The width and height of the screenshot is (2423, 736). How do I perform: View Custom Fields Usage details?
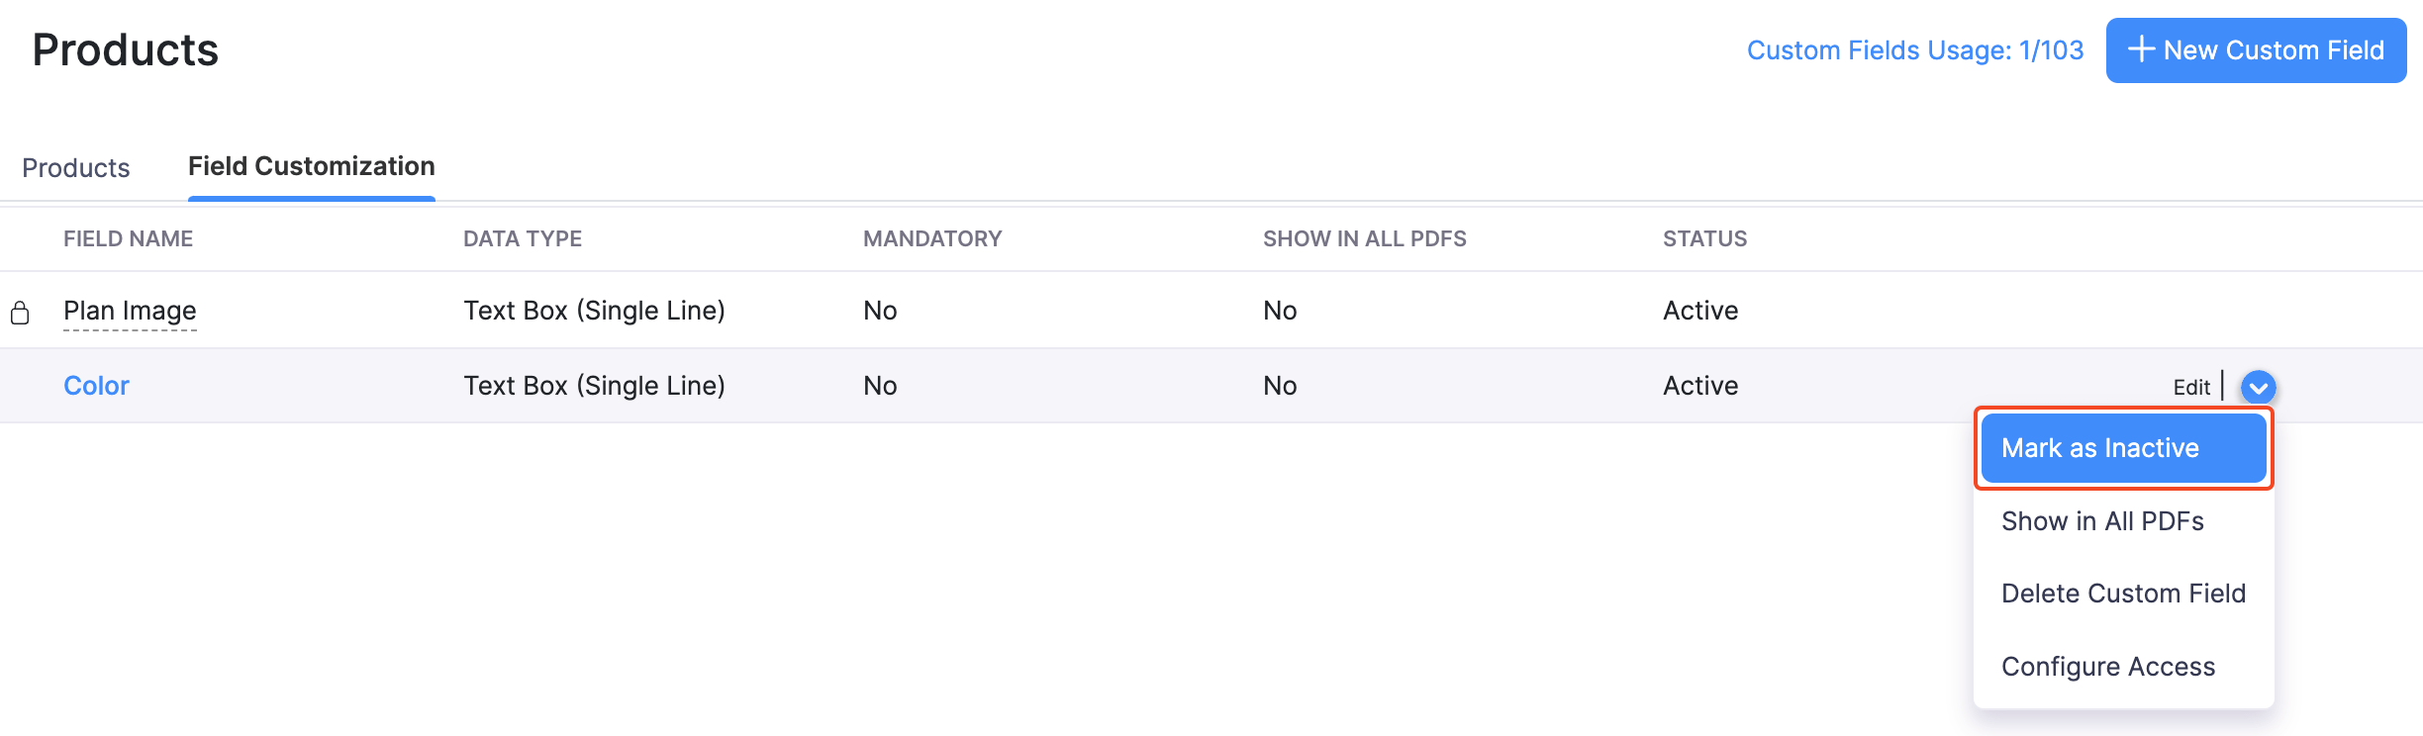coord(1914,49)
